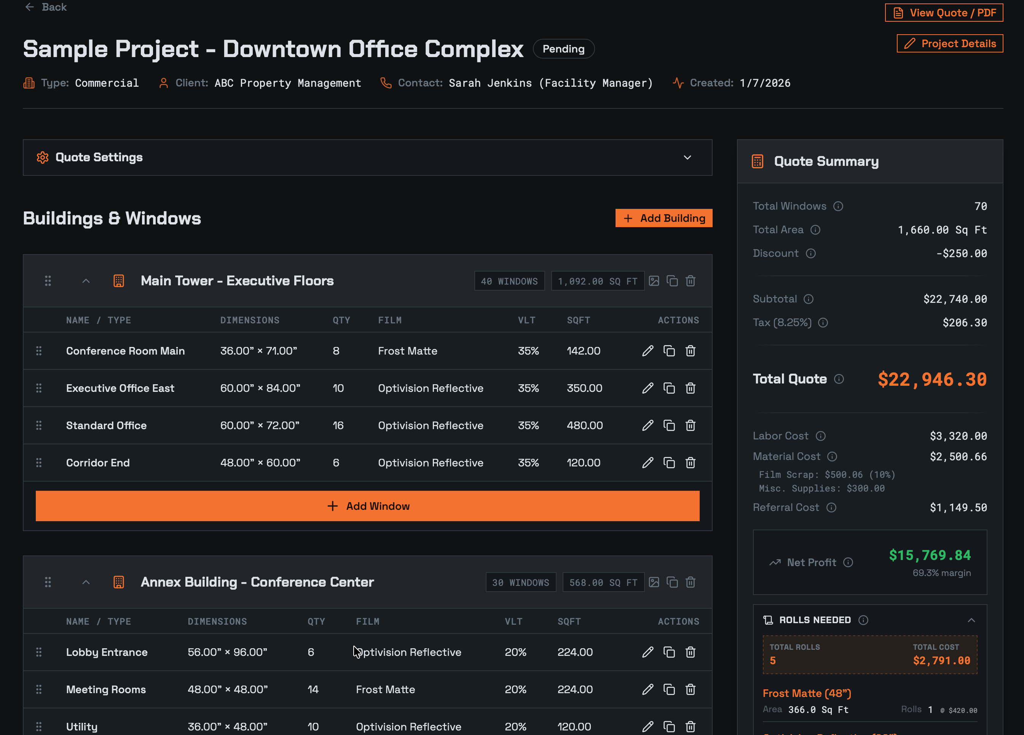This screenshot has height=735, width=1024.
Task: Delete the Conference Room Main window row
Action: (x=690, y=351)
